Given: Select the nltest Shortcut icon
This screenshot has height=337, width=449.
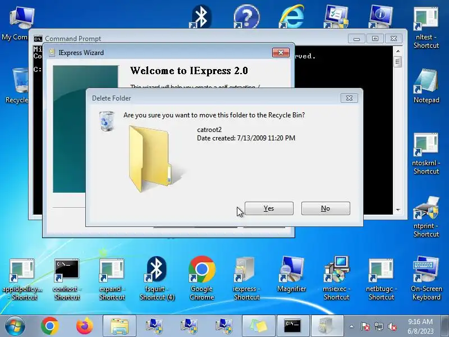Looking at the screenshot, I should pyautogui.click(x=426, y=28).
